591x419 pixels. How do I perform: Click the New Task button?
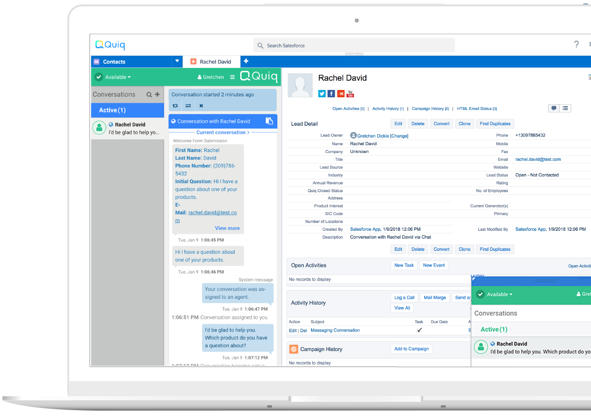point(404,265)
